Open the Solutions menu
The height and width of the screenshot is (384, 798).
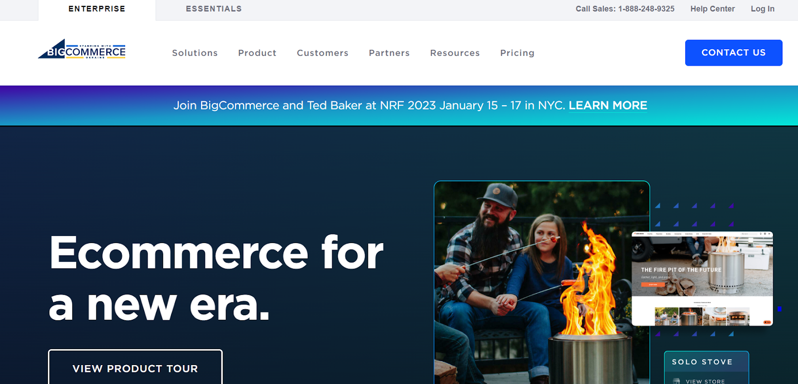coord(195,53)
